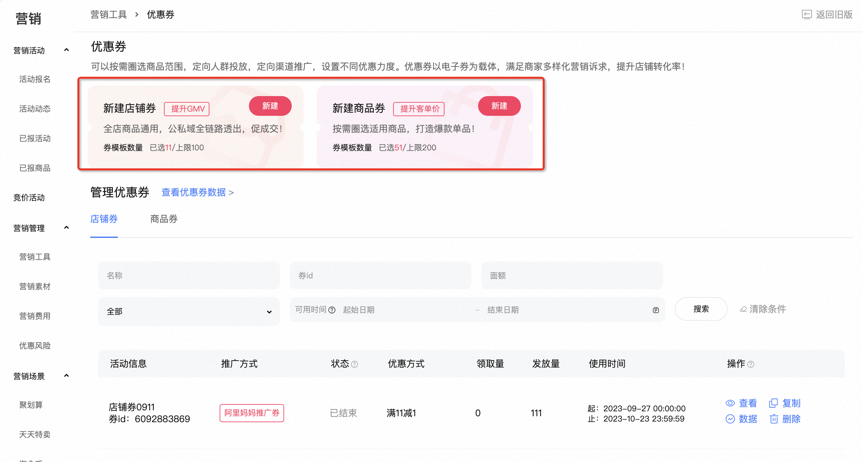Click 返回旧版 link
The image size is (862, 462).
coord(834,14)
